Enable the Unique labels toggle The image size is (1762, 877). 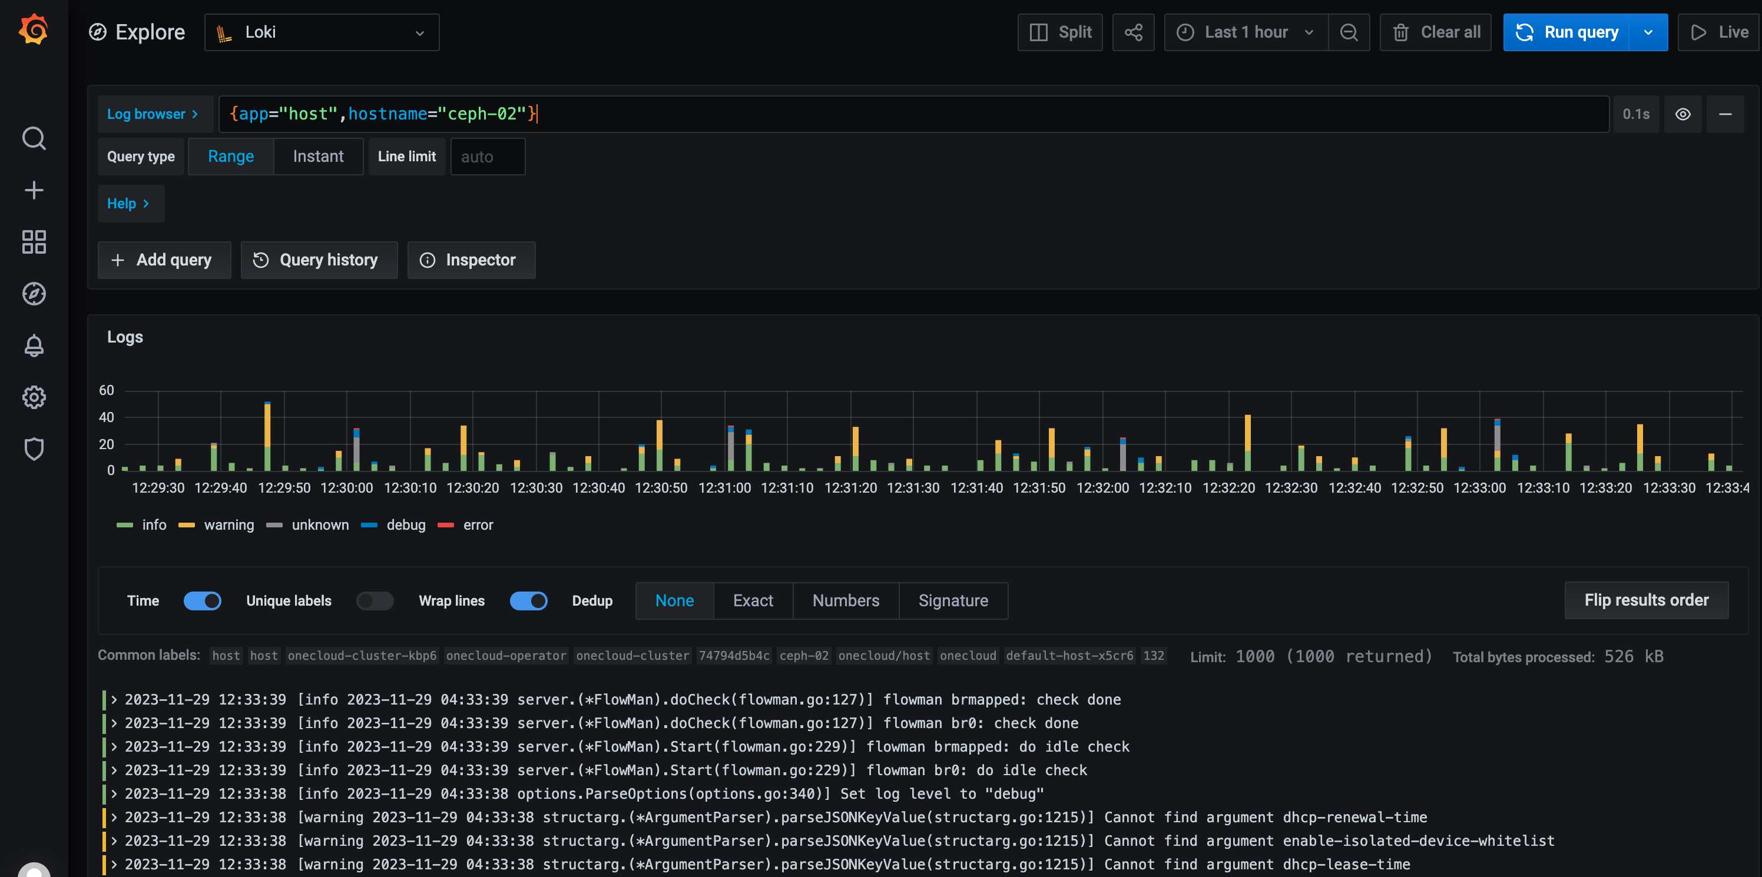coord(375,601)
